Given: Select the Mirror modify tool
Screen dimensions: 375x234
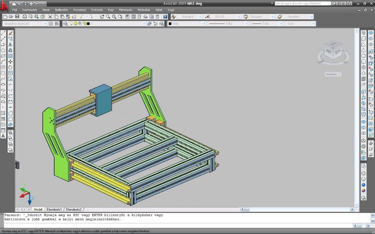Looking at the screenshot, I should [10, 44].
